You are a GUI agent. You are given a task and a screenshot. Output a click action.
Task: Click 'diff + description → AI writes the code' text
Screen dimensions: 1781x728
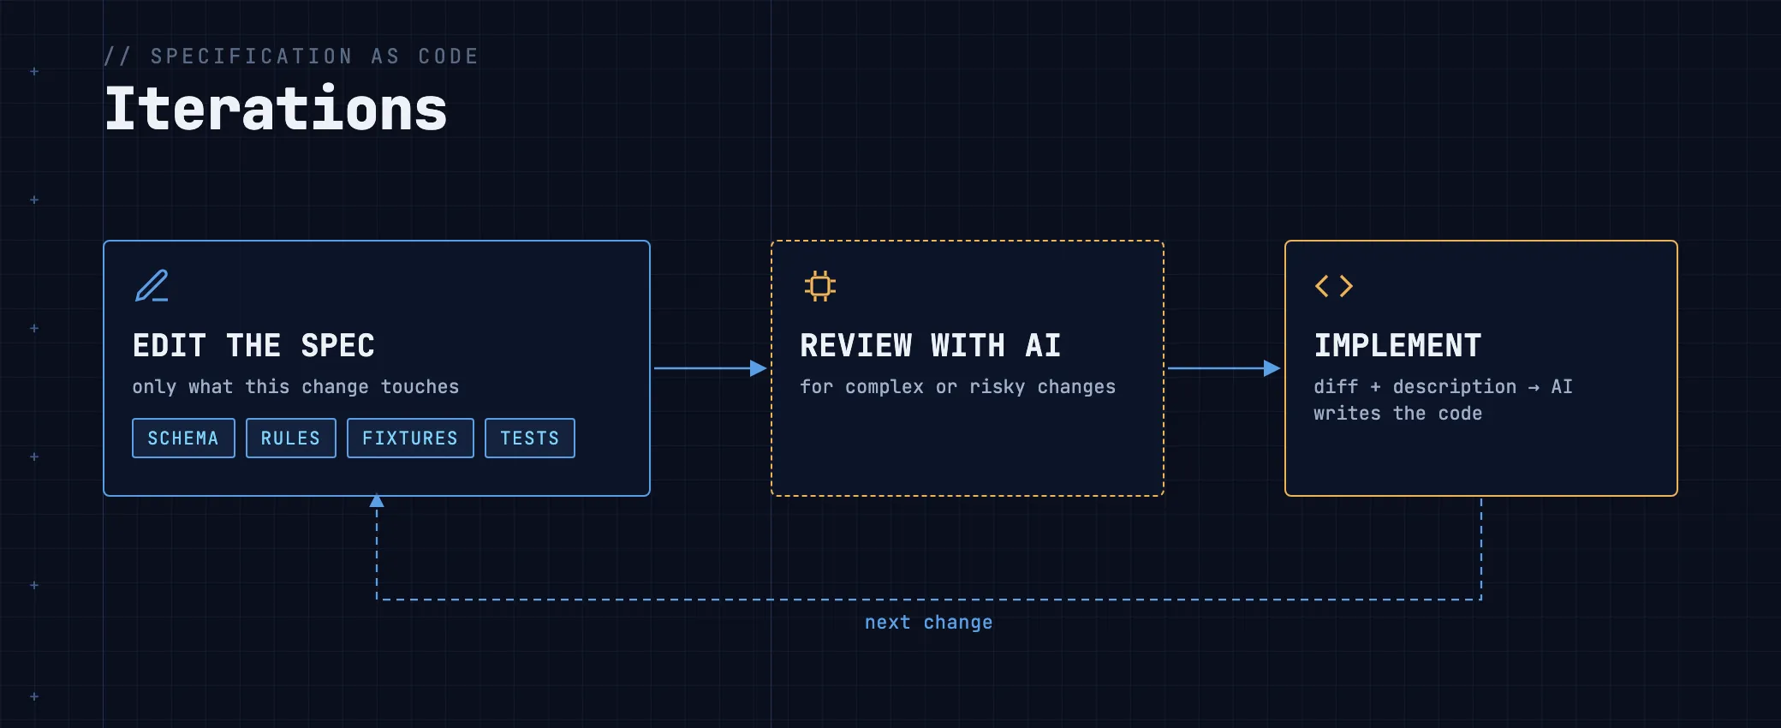pyautogui.click(x=1443, y=400)
